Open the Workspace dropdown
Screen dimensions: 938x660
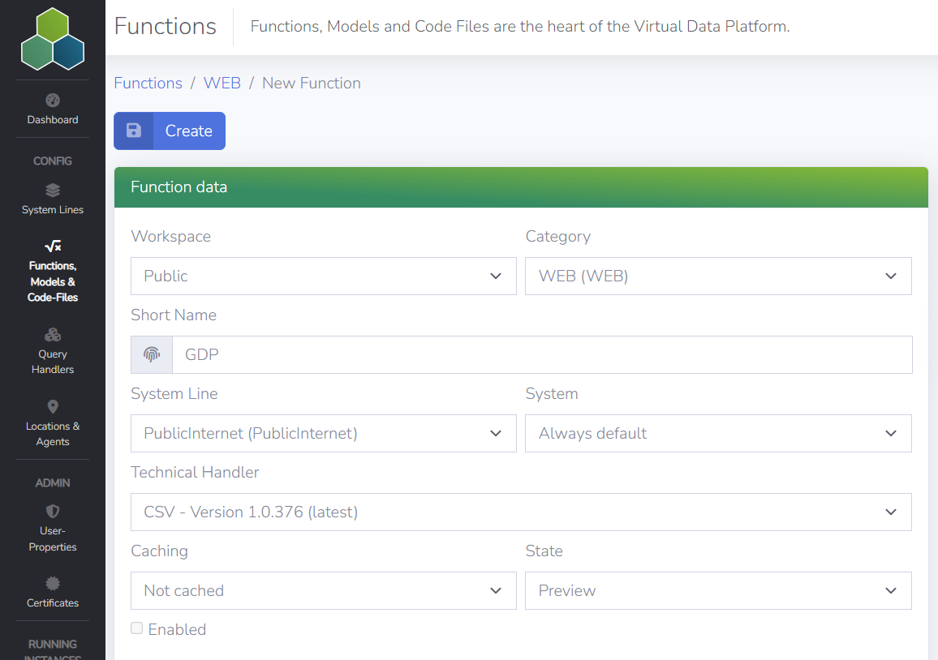coord(323,276)
